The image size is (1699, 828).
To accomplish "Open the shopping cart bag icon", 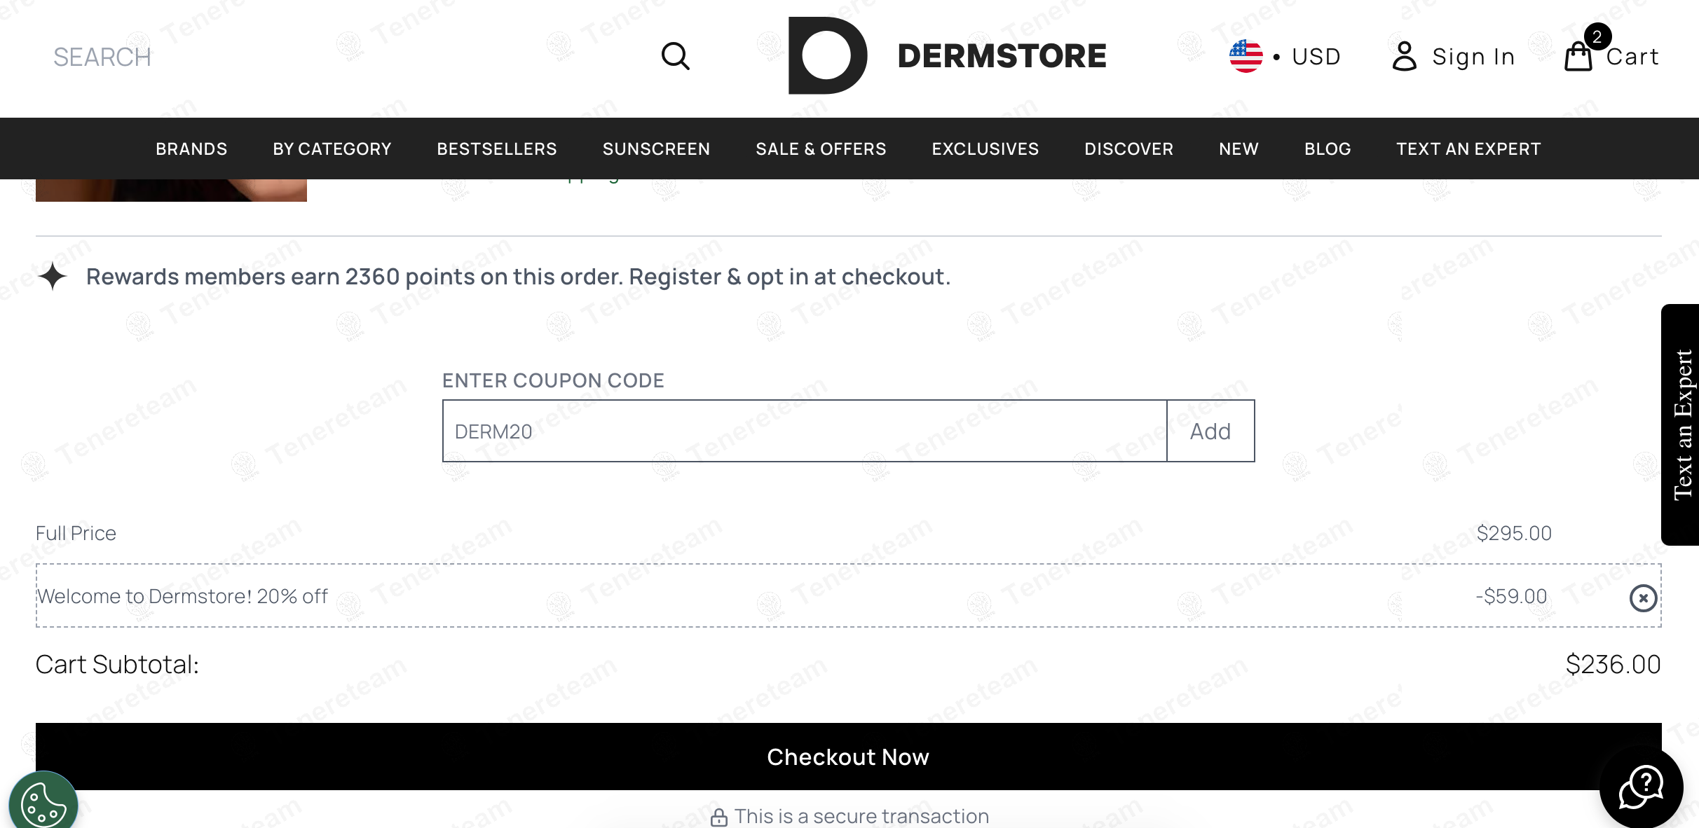I will click(x=1578, y=56).
